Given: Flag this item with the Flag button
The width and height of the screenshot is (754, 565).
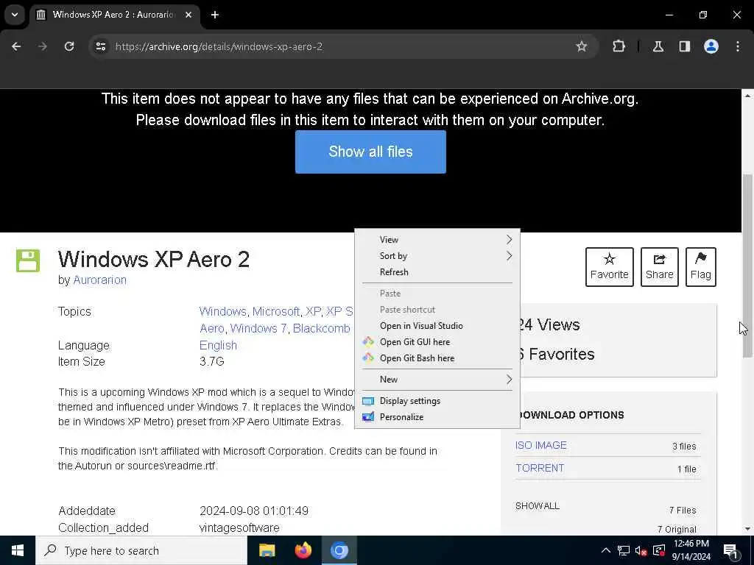Looking at the screenshot, I should click(x=701, y=267).
